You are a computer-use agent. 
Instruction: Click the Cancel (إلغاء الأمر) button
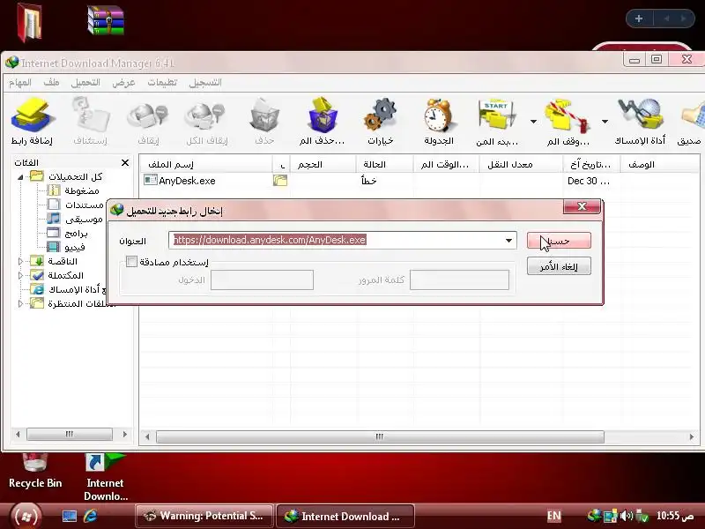[559, 266]
